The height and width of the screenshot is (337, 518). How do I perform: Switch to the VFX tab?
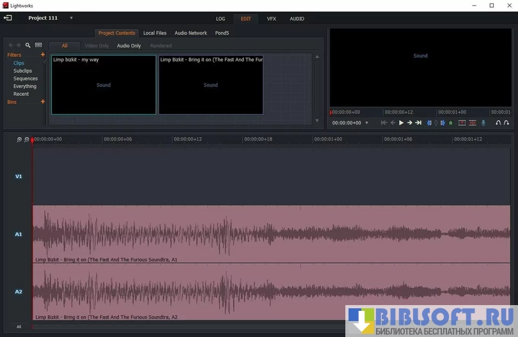coord(271,19)
